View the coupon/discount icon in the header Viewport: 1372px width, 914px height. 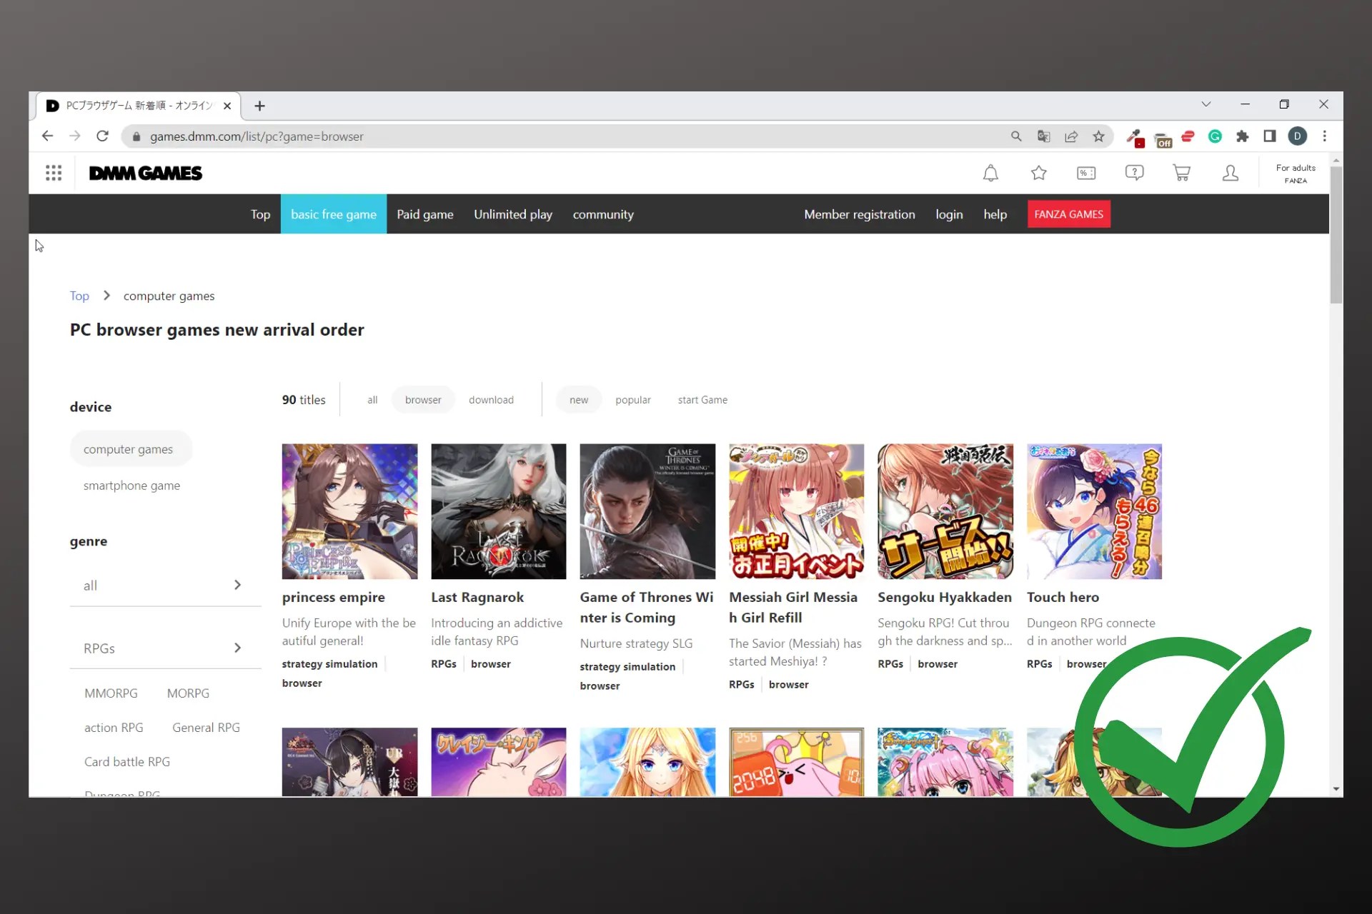click(1085, 173)
